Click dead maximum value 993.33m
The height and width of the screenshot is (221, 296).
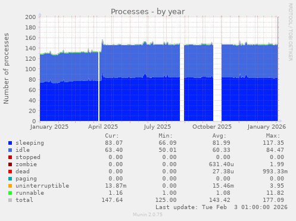(275, 172)
